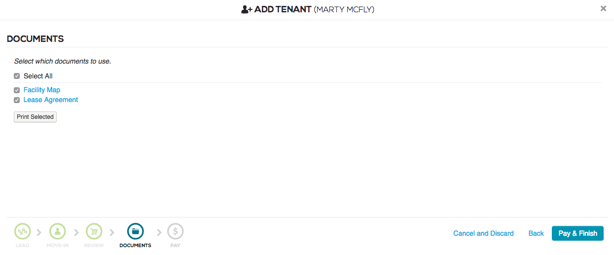Click the chevron between Review and Documents
Image resolution: width=614 pixels, height=255 pixels.
[x=112, y=232]
